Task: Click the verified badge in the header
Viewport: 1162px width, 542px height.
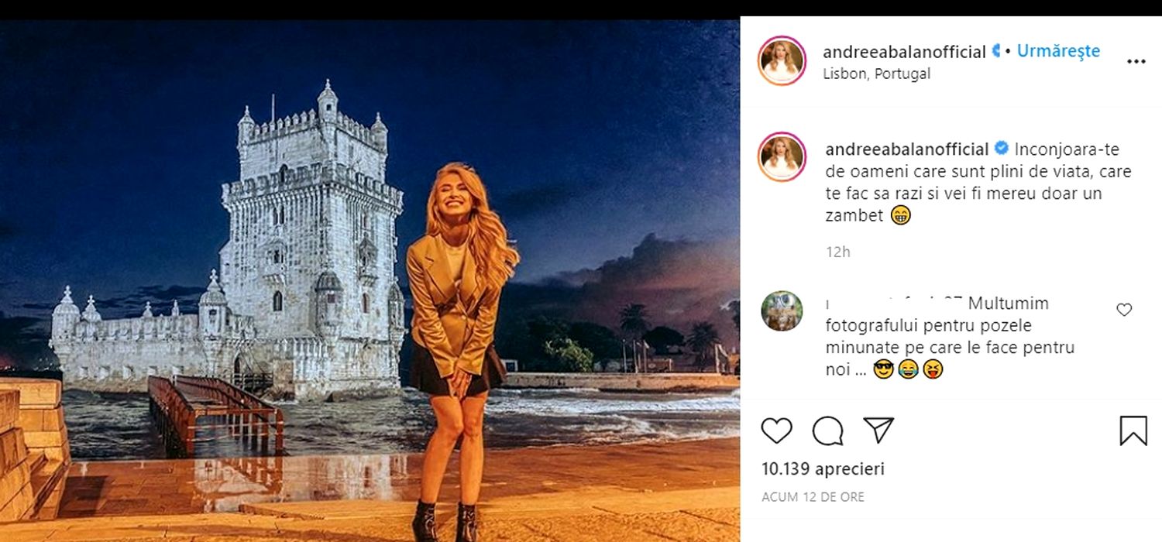Action: [995, 52]
